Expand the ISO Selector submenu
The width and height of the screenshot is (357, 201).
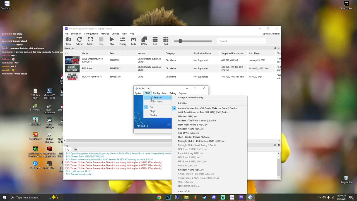point(158,97)
